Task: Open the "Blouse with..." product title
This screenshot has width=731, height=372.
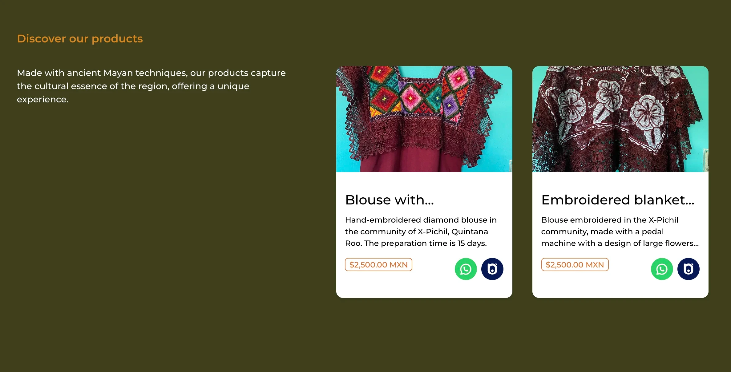Action: point(390,200)
